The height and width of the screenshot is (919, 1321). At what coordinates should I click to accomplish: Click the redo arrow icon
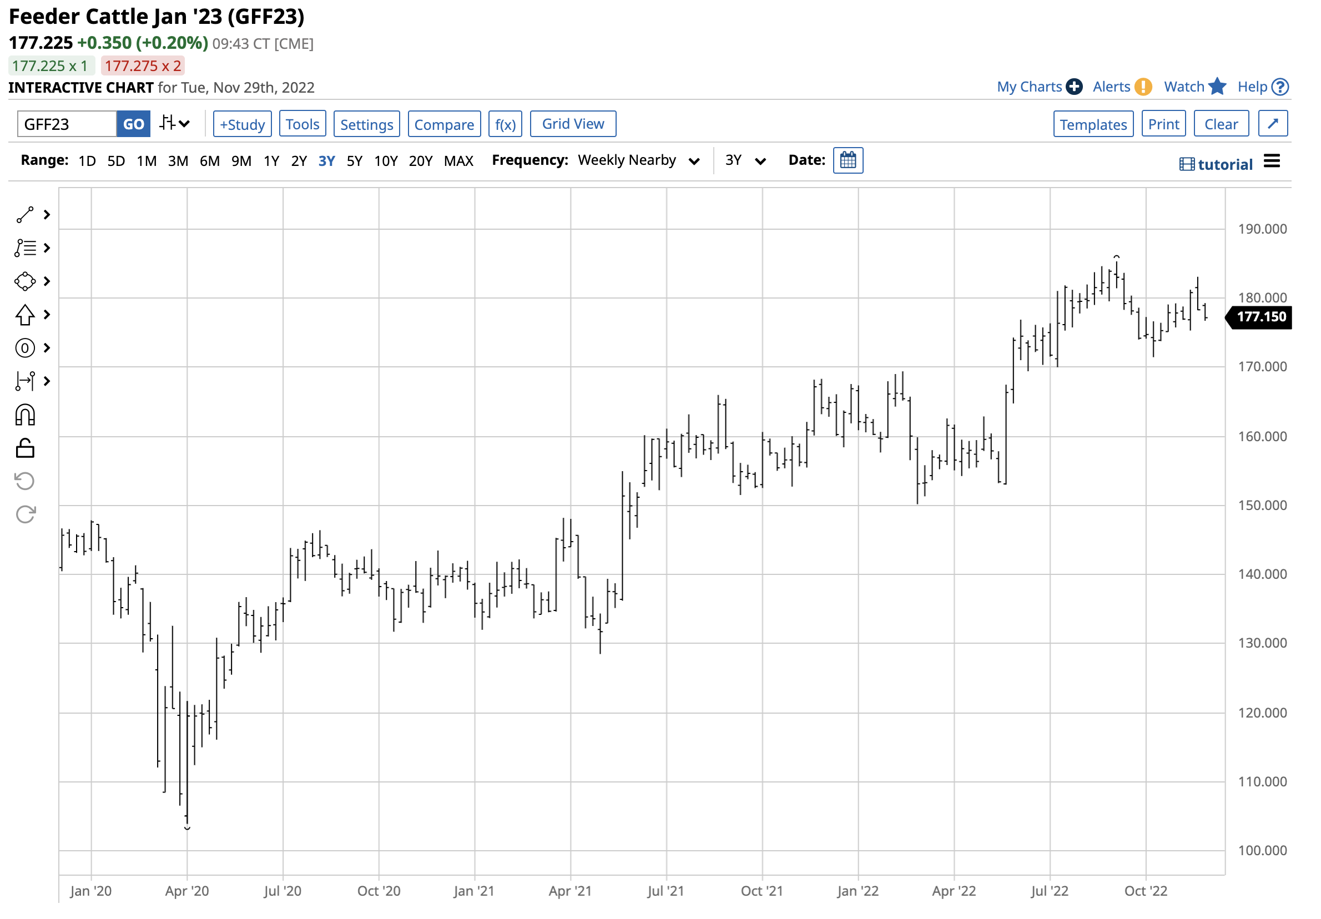(x=25, y=514)
